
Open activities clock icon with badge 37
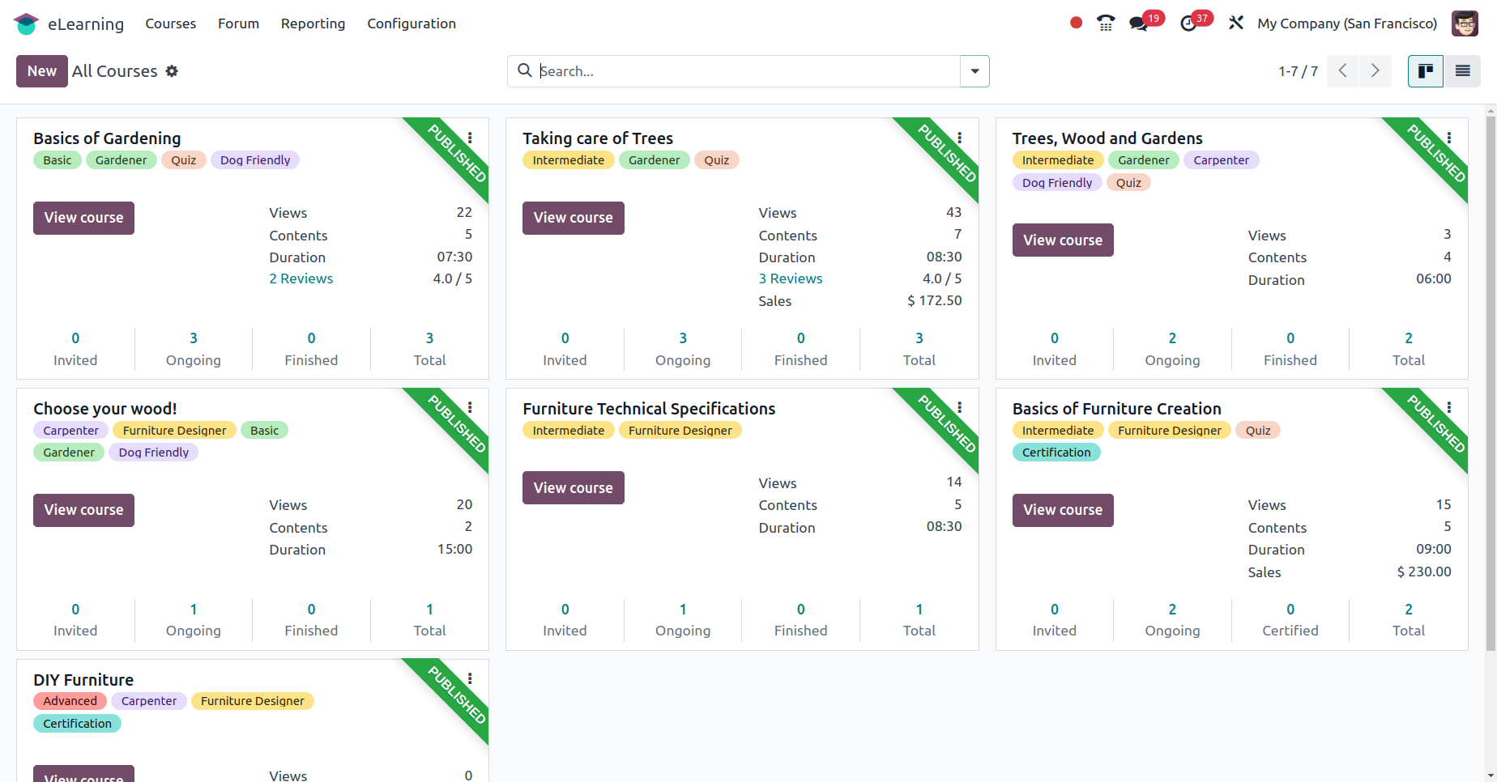point(1188,23)
